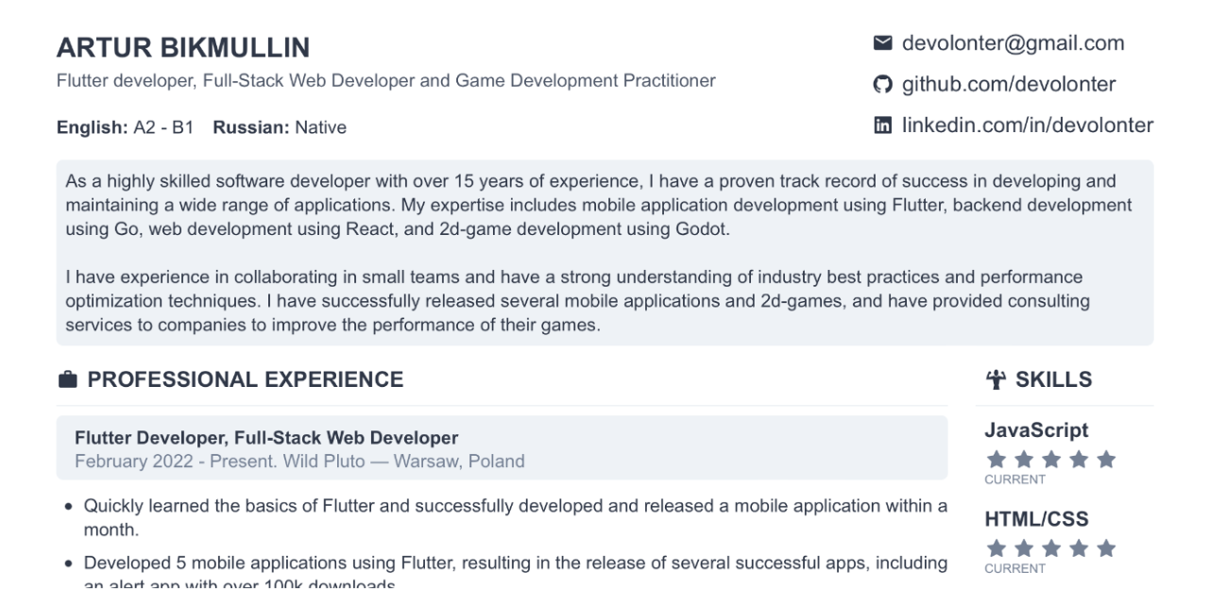Click the envelope icon beside the email

click(882, 43)
